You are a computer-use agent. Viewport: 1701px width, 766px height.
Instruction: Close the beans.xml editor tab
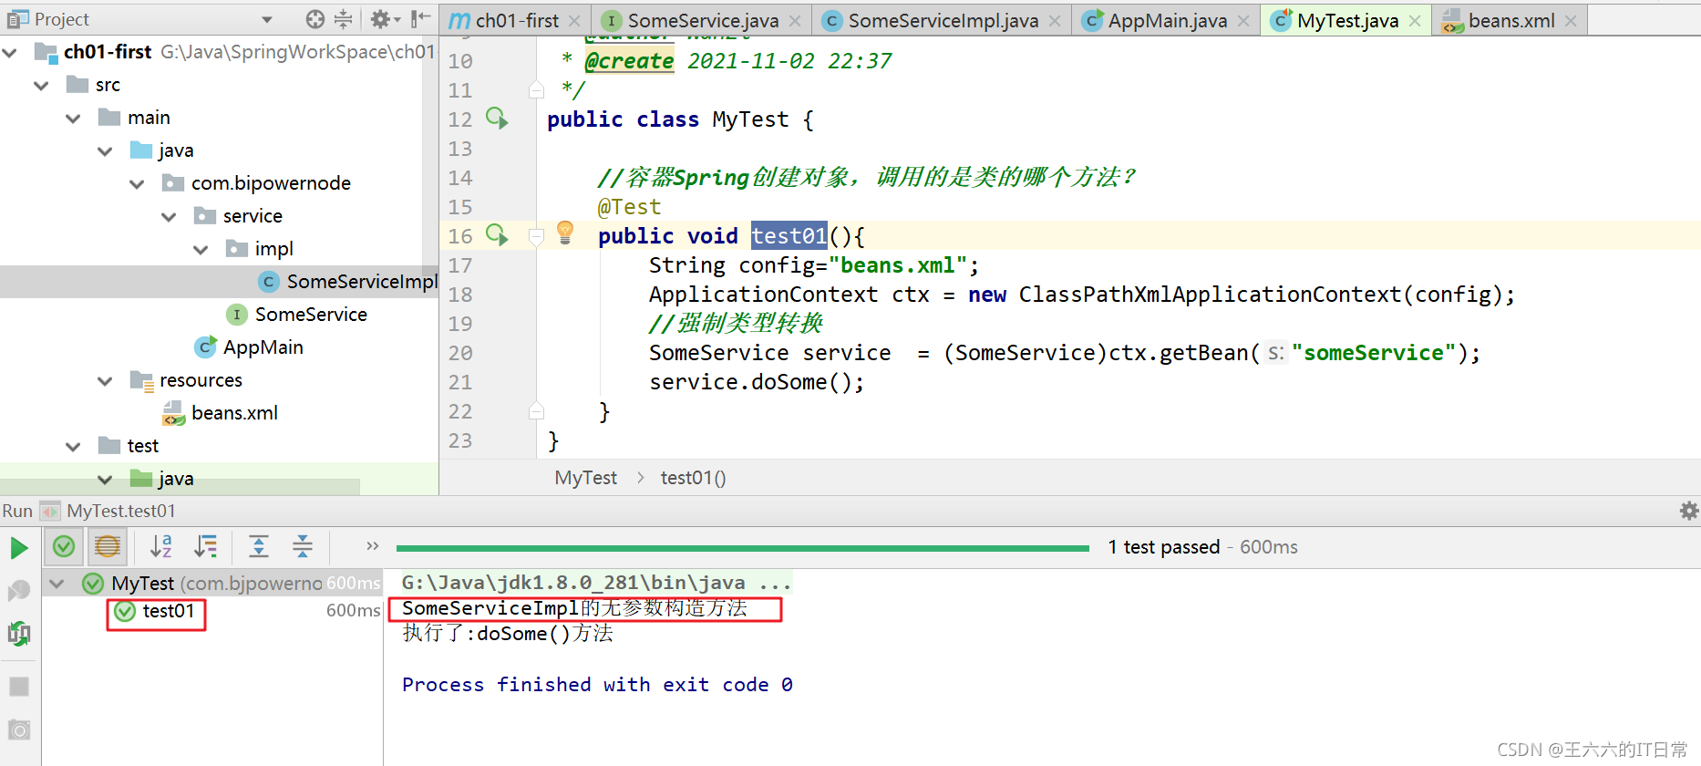[x=1571, y=21]
